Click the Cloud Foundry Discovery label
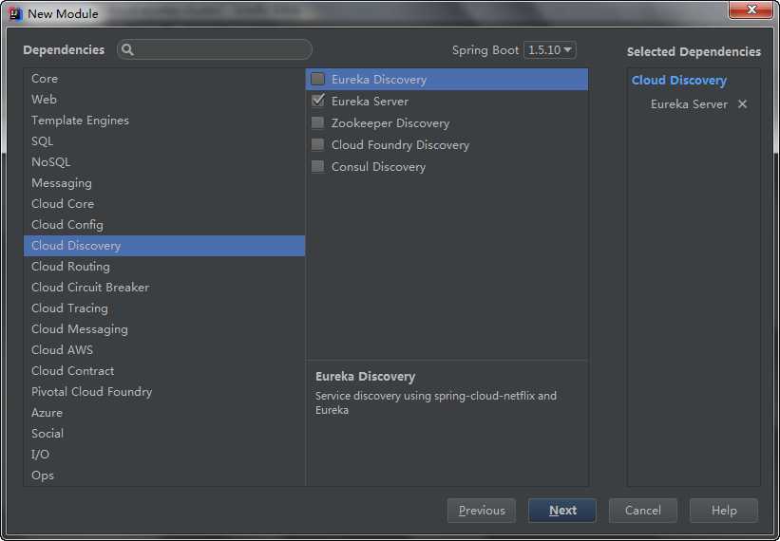 click(400, 145)
